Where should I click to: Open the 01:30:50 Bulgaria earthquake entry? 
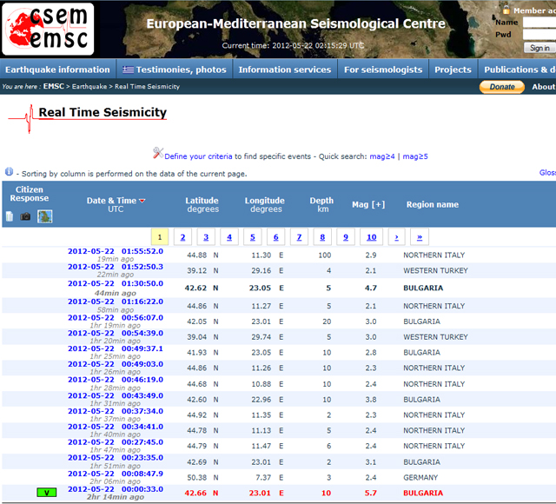point(115,283)
